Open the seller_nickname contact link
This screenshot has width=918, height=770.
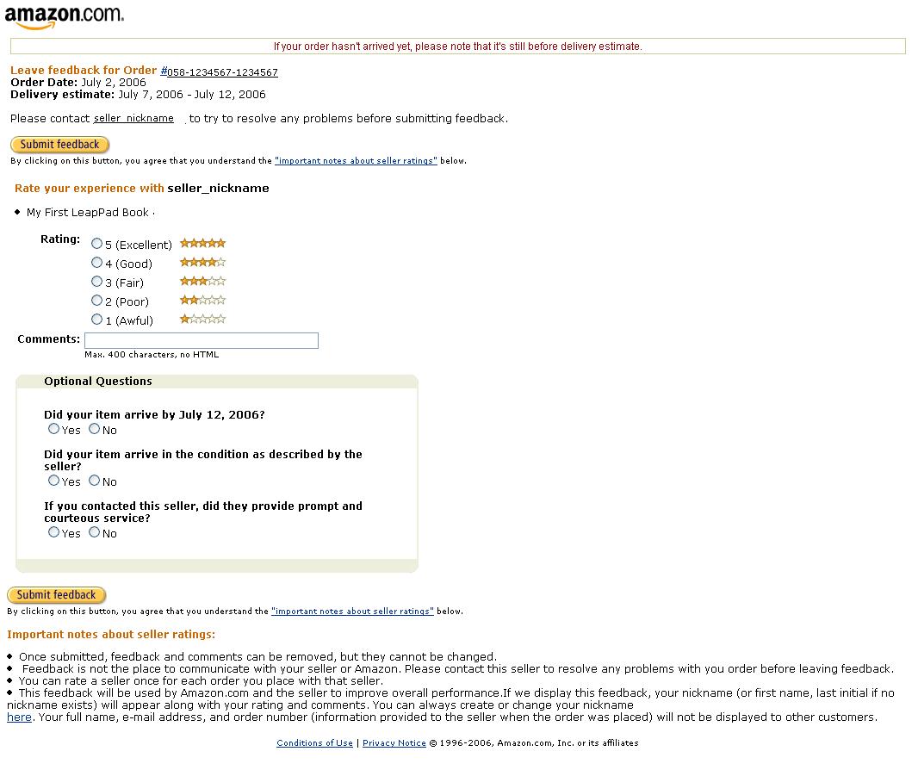tap(133, 118)
